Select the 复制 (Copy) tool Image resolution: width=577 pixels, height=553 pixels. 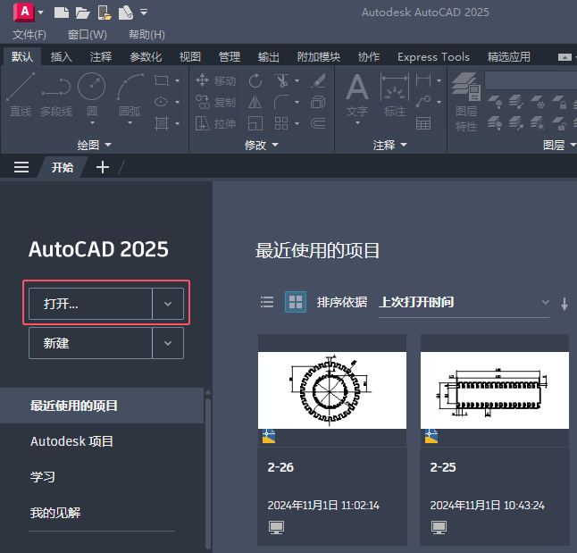(215, 102)
